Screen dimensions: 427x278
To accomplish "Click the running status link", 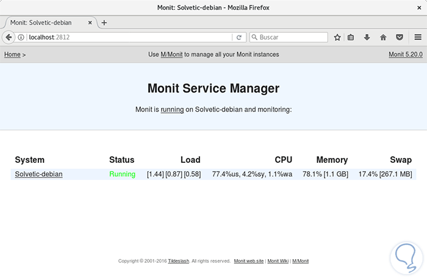I will pyautogui.click(x=172, y=110).
